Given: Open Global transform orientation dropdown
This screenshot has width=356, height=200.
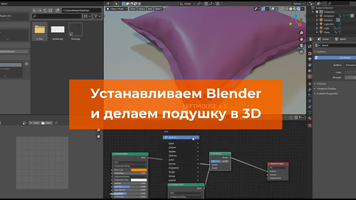Looking at the screenshot, I should click(187, 4).
